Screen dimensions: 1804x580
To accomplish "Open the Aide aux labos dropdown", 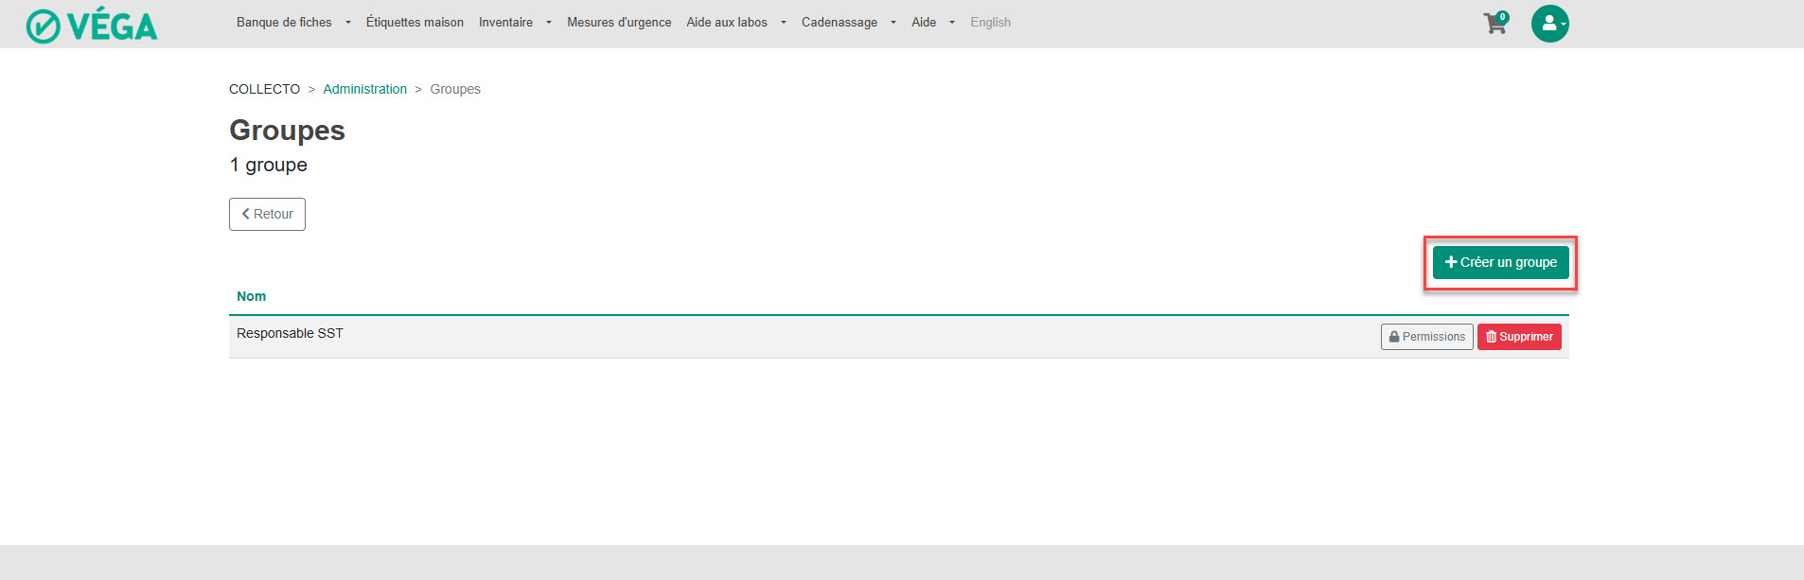I will pyautogui.click(x=735, y=23).
